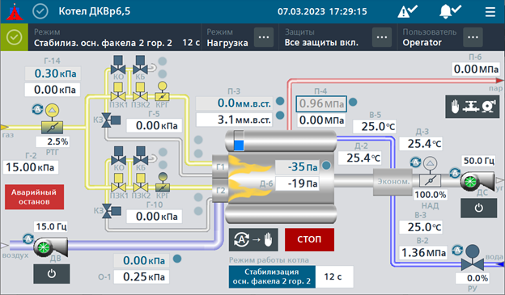Image resolution: width=505 pixels, height=295 pixels.
Task: Click the Эконом. economizer block
Action: tap(393, 181)
